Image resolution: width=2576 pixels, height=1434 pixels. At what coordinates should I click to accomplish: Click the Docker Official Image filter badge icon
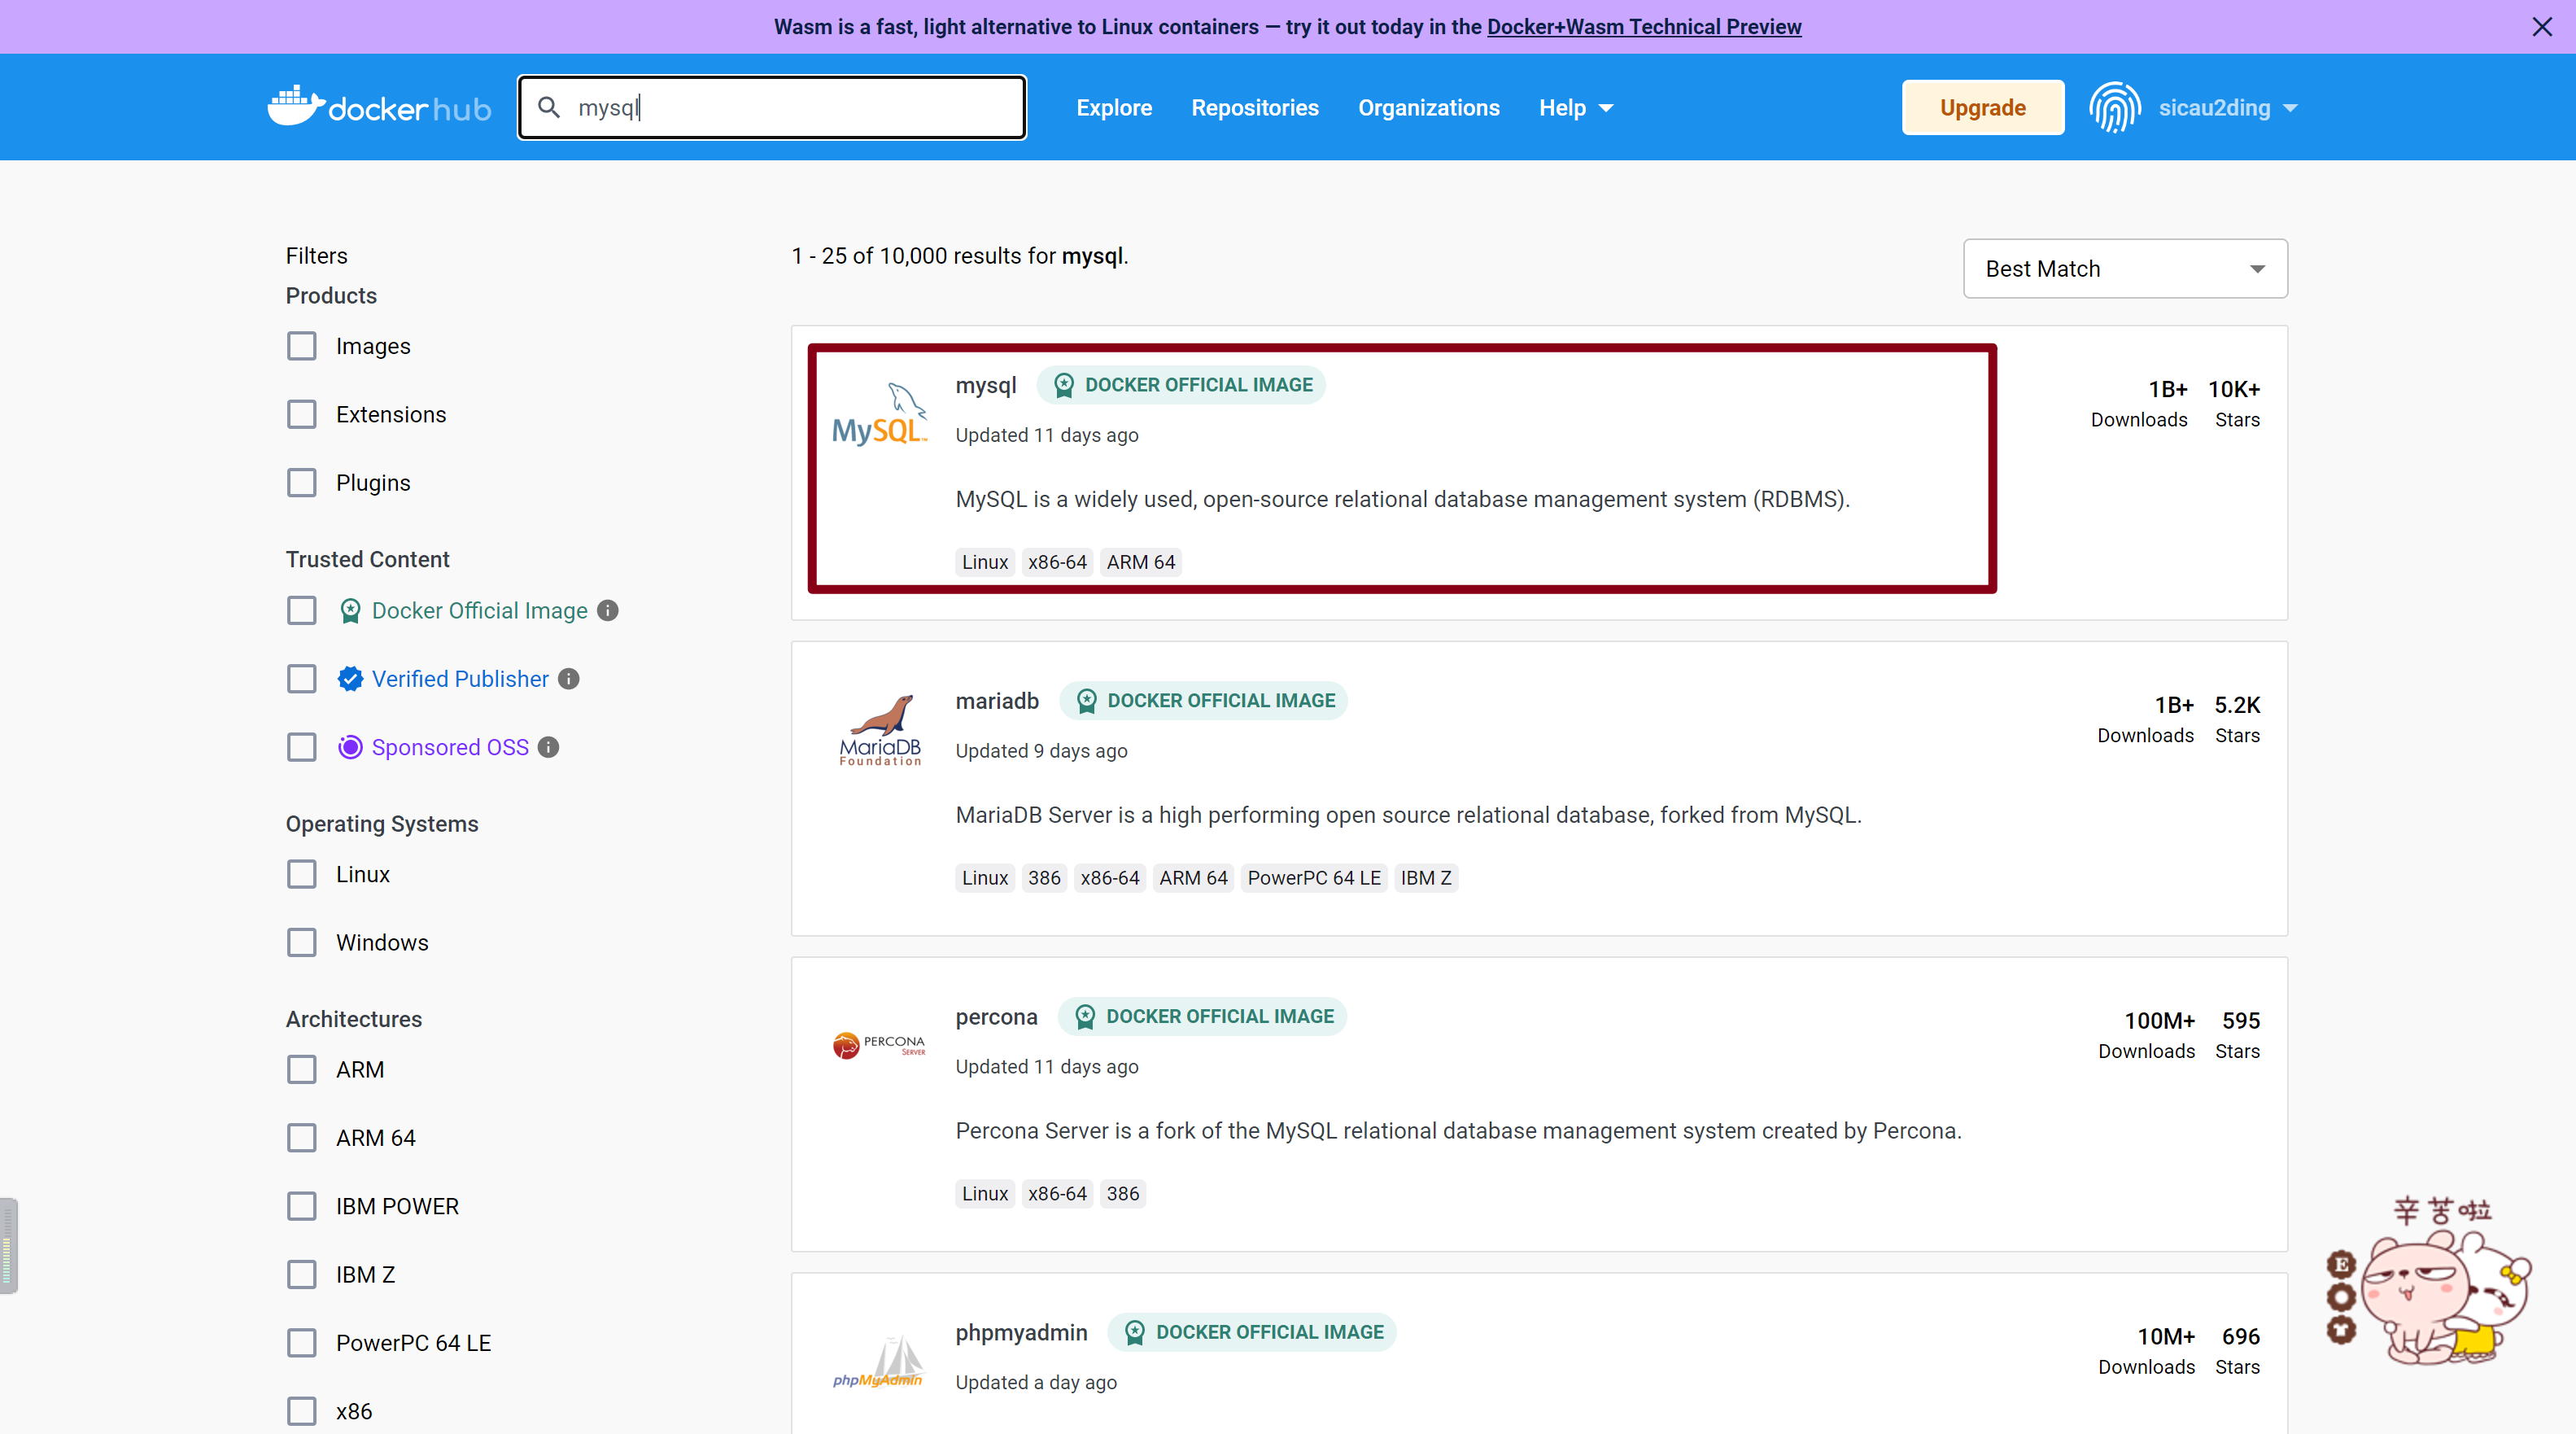(x=350, y=610)
